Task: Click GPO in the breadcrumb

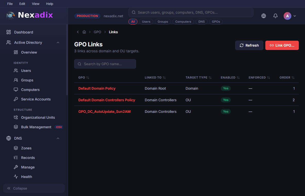Action: (x=97, y=32)
